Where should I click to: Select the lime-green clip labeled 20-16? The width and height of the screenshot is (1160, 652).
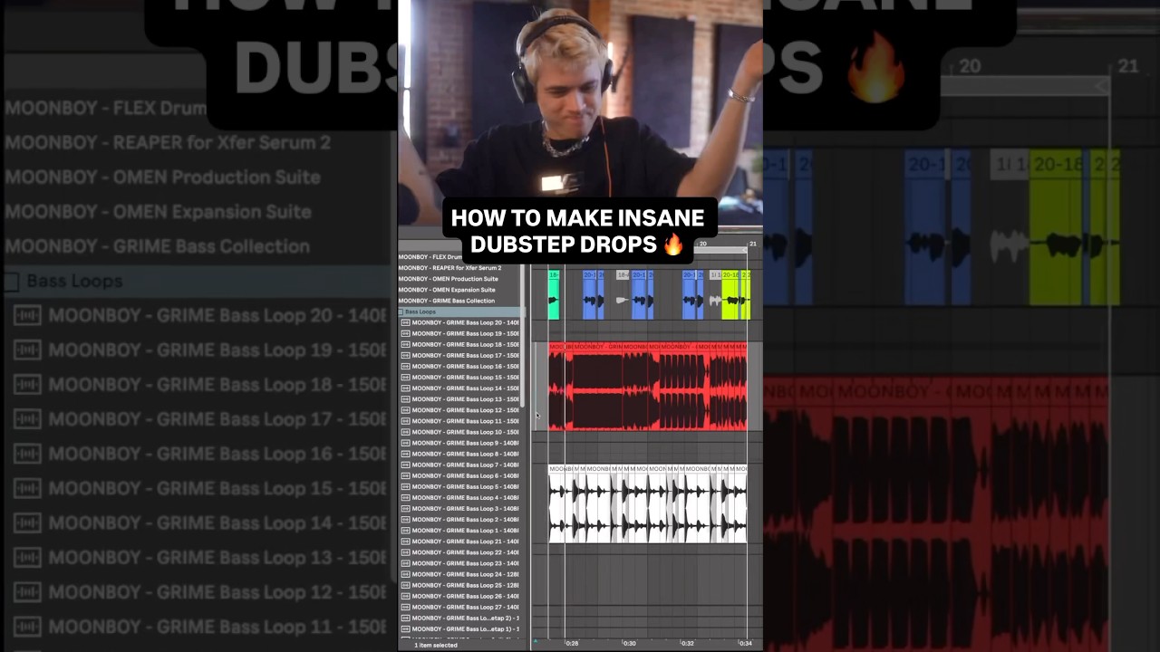[730, 294]
